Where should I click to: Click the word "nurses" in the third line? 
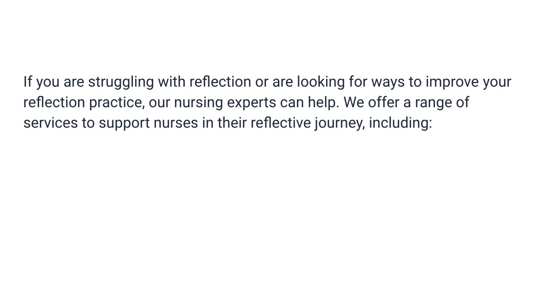point(176,124)
